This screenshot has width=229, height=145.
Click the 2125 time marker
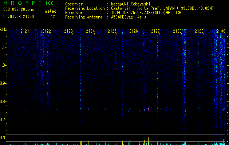tap(112, 31)
